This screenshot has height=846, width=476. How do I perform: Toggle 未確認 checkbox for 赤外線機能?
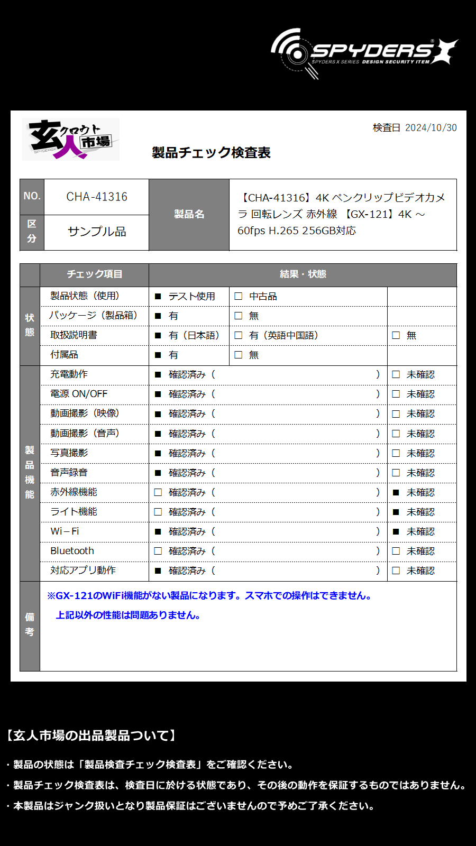[x=396, y=493]
